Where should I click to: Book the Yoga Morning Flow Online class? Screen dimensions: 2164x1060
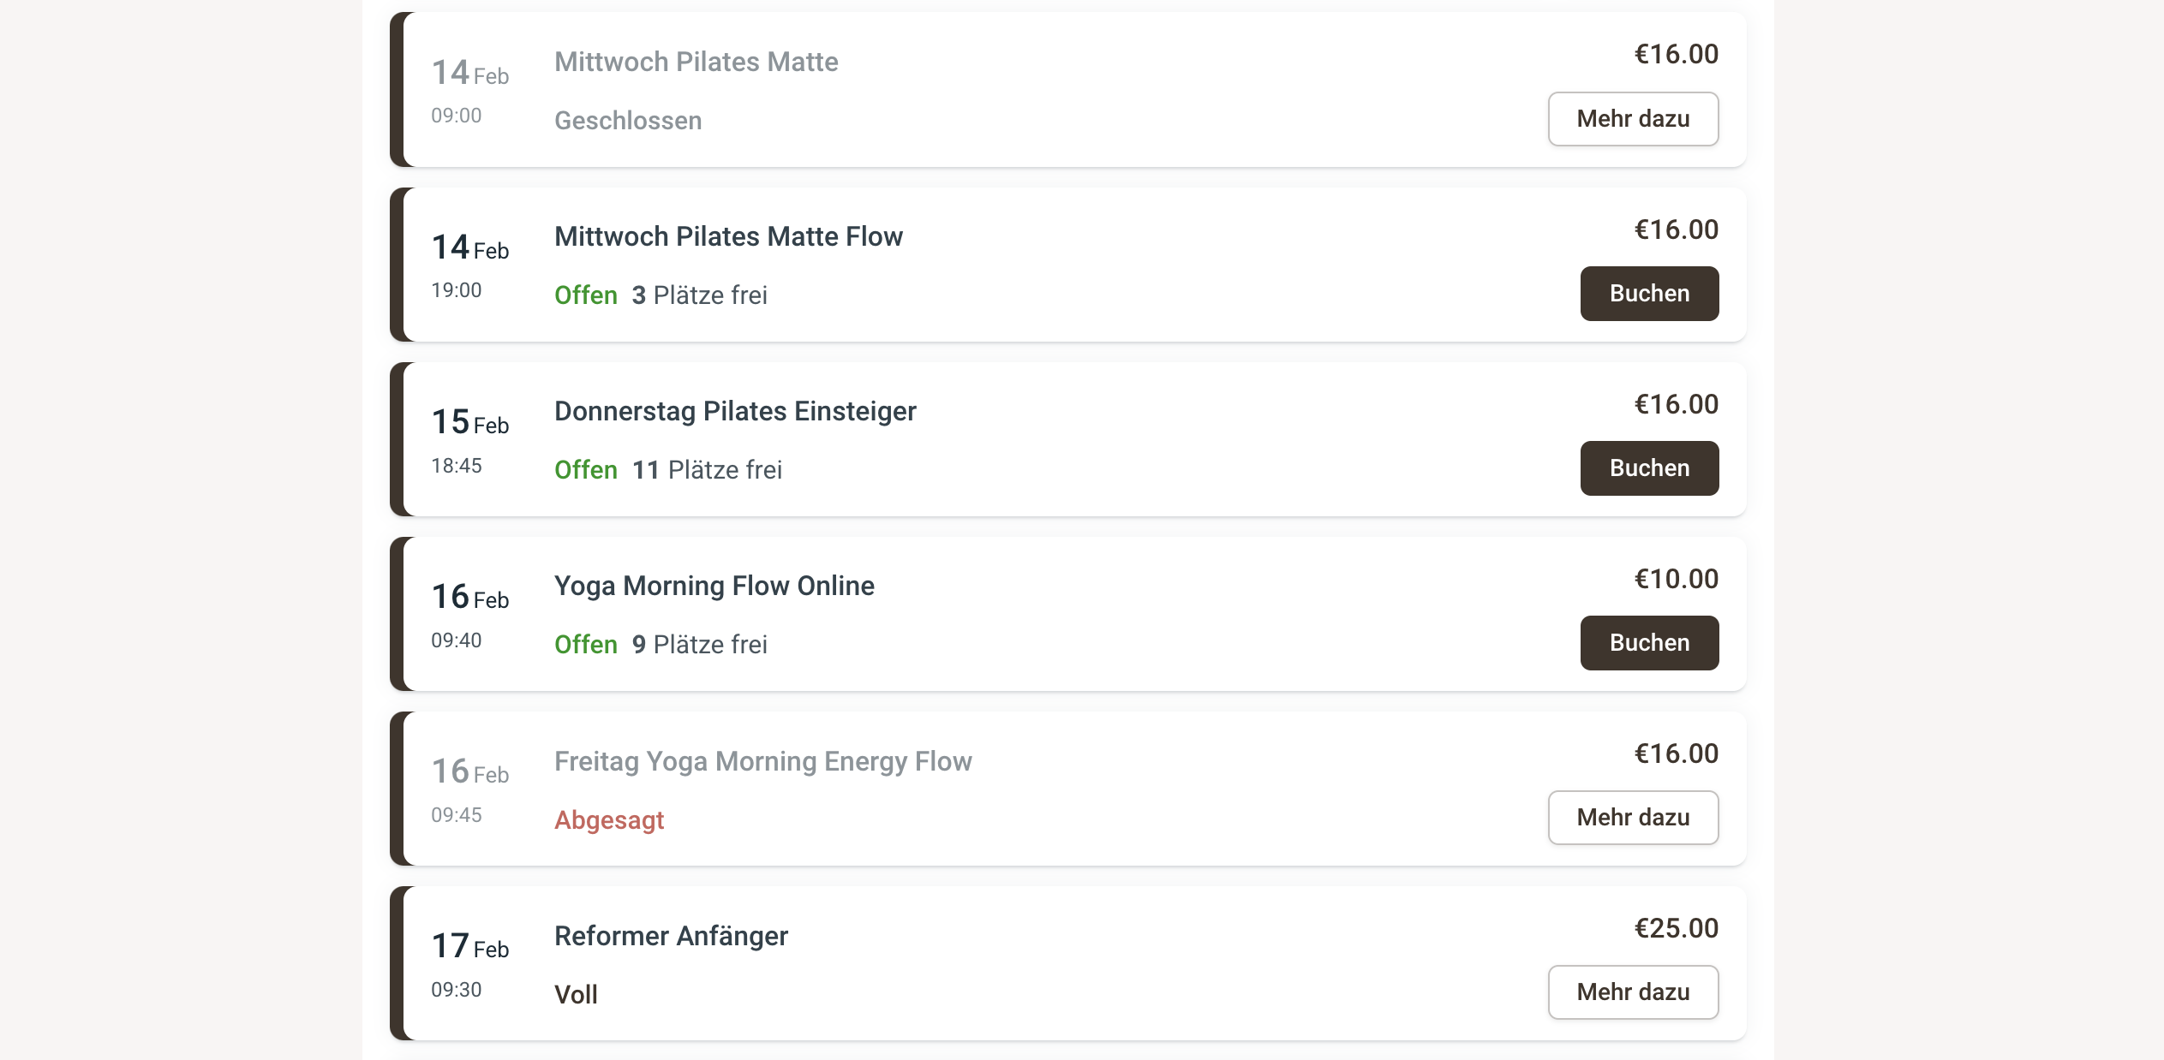(1648, 643)
